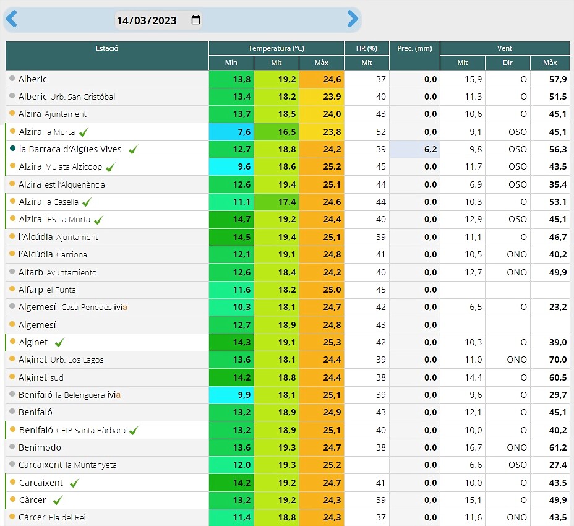Click the orange dot for Alzira Ajuntament

pyautogui.click(x=12, y=113)
